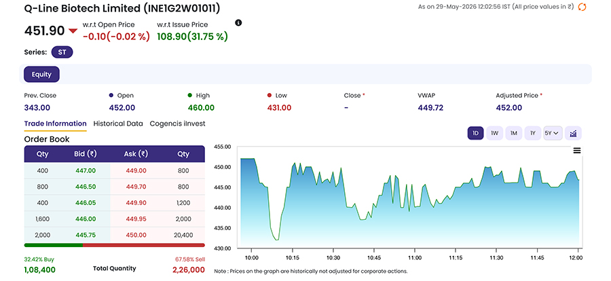This screenshot has width=611, height=281.
Task: Select the 1D chart range
Action: click(475, 133)
